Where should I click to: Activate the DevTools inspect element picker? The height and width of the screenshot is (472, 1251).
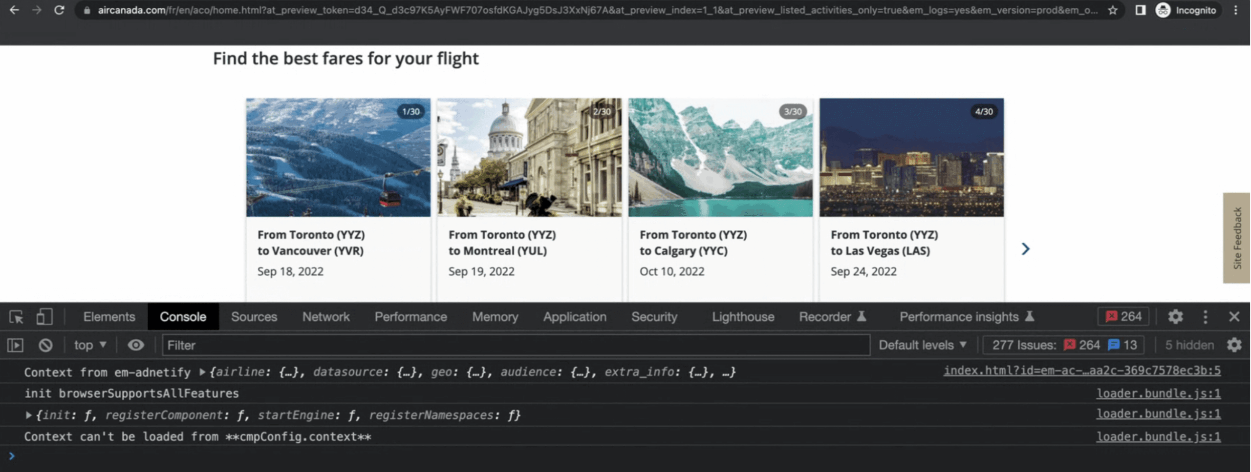click(x=16, y=317)
